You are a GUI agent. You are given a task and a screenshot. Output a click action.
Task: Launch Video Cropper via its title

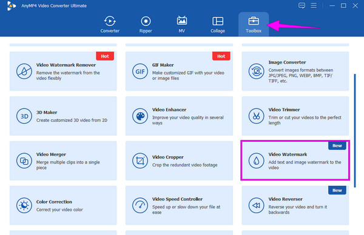point(168,157)
